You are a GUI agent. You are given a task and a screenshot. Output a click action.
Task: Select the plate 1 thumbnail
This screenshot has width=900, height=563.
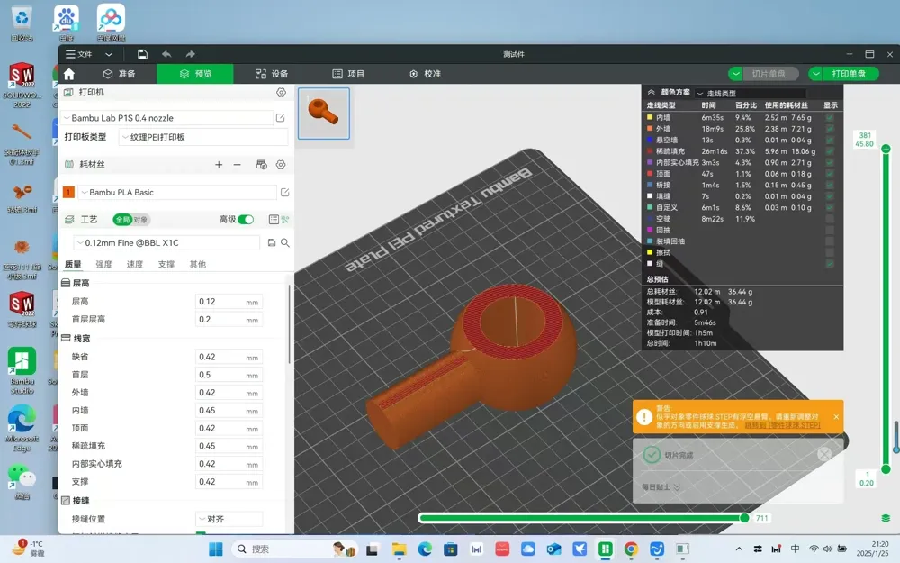324,114
